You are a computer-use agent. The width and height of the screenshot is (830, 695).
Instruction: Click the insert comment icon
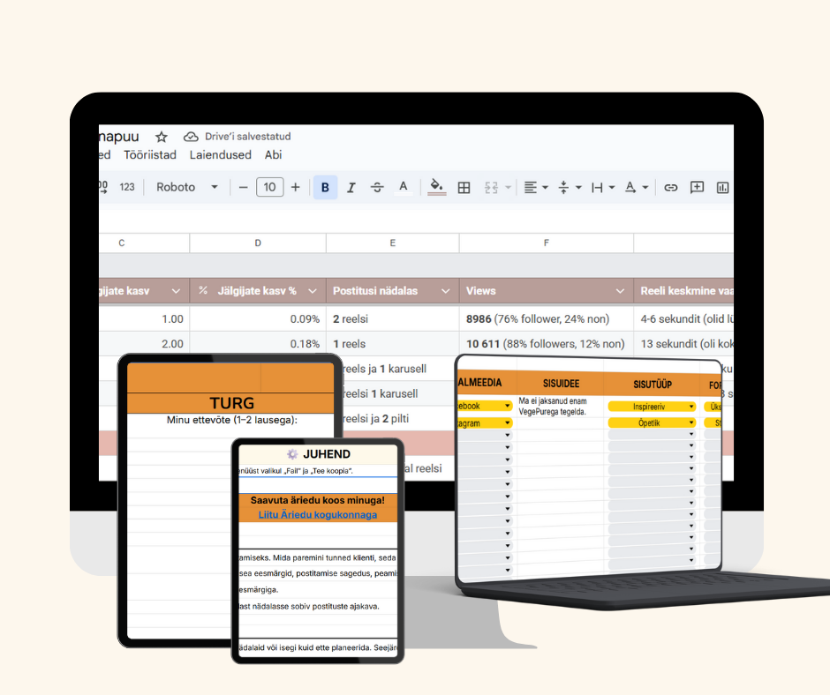point(697,187)
